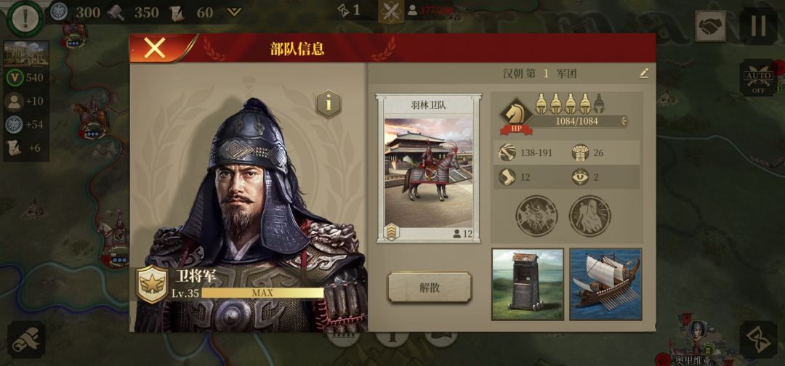Expand the resources dropdown arrow
Screen dimensions: 785x366
point(234,12)
